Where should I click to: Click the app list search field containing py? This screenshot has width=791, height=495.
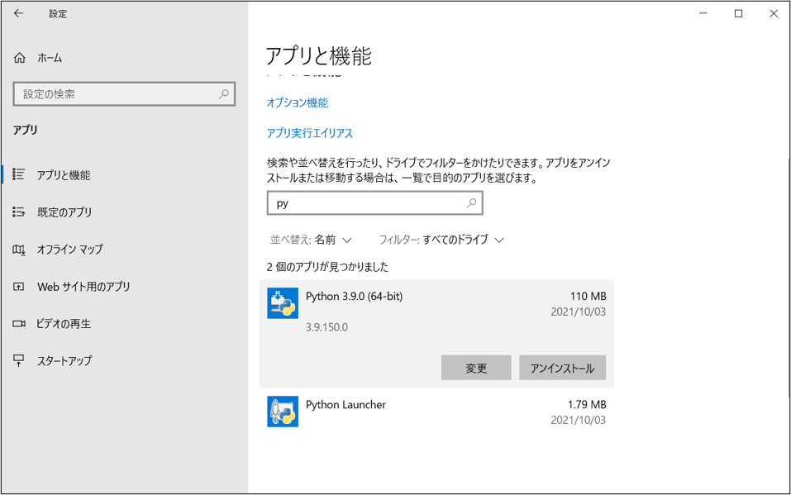coord(374,202)
